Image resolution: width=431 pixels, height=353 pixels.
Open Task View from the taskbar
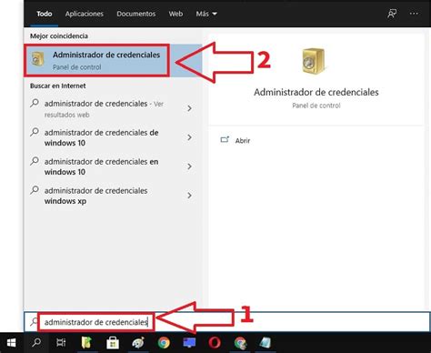(x=61, y=343)
